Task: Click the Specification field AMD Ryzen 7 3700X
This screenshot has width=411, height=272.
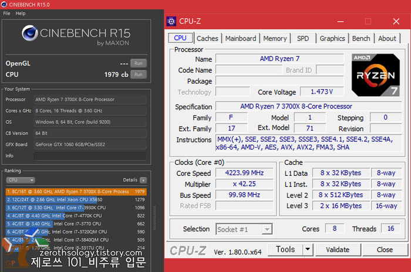Action: (x=308, y=106)
